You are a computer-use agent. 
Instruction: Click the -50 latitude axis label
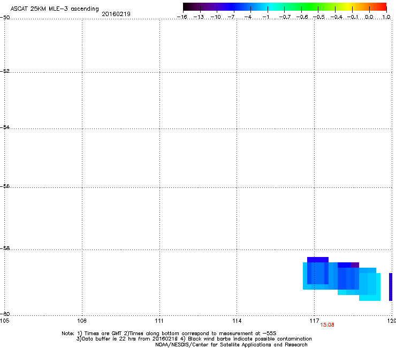(x=5, y=17)
